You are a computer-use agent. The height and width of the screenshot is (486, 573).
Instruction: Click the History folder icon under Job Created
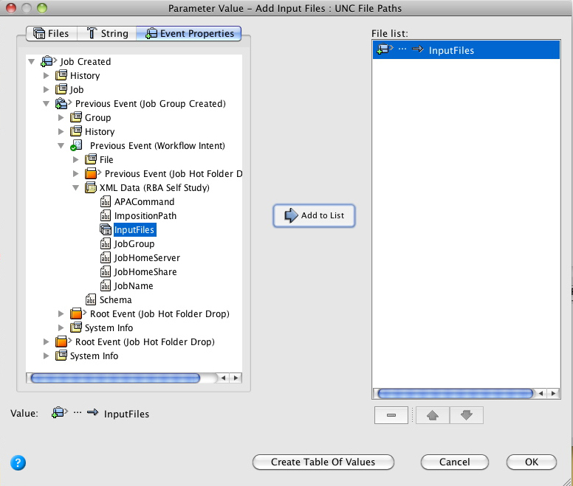click(x=61, y=75)
